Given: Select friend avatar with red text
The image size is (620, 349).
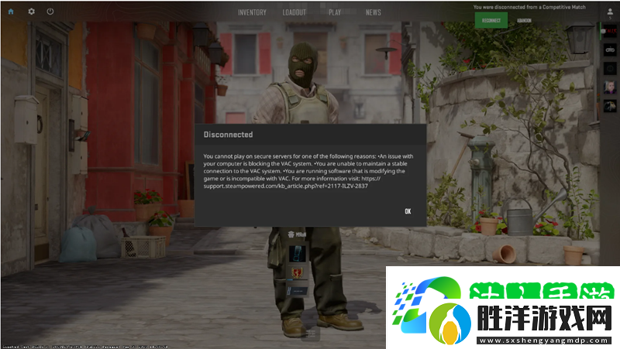Looking at the screenshot, I should tap(610, 31).
